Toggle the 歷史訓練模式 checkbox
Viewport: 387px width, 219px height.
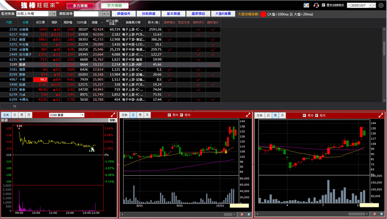coord(323,5)
